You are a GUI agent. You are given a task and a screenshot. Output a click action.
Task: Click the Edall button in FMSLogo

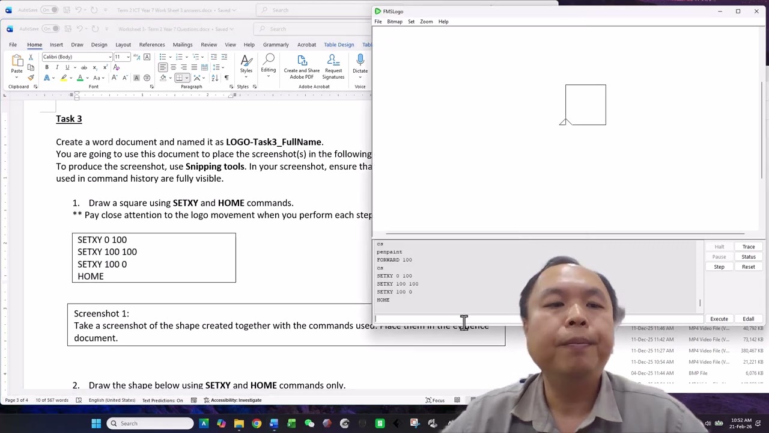[749, 319]
